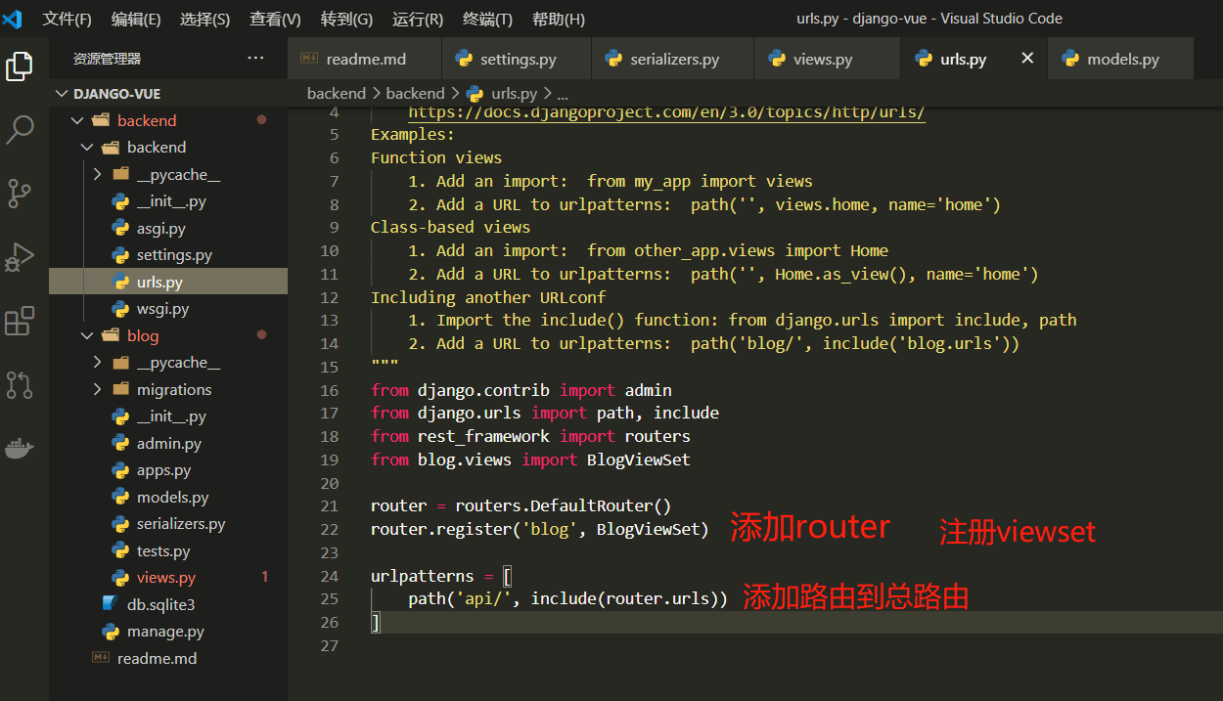Click the markdown icon on readme.md tab

[x=310, y=59]
